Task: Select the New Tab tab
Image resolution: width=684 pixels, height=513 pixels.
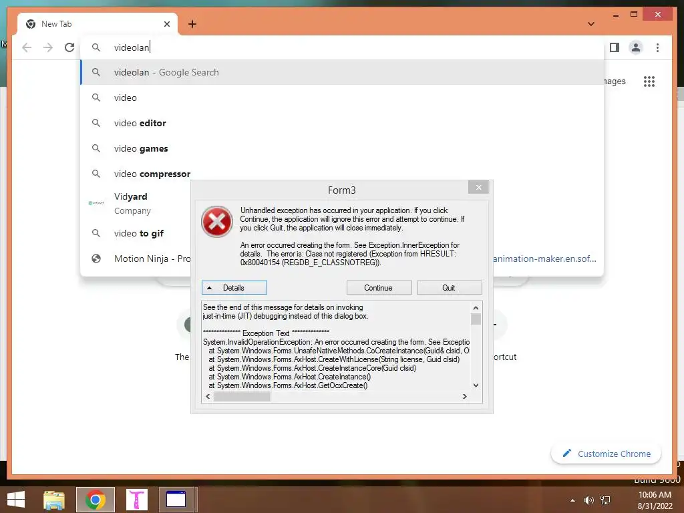Action: 98,24
